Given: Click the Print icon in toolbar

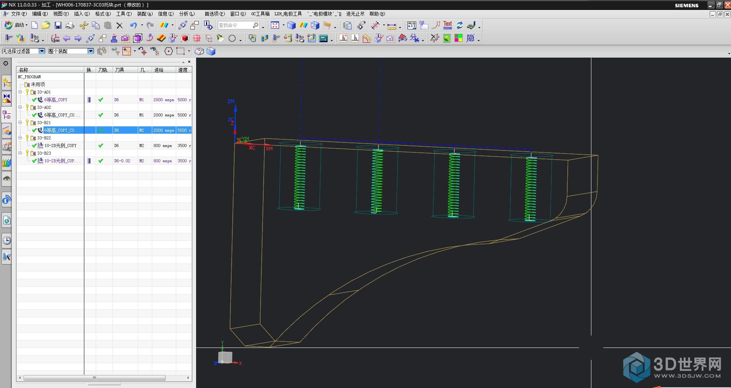Looking at the screenshot, I should pyautogui.click(x=70, y=26).
